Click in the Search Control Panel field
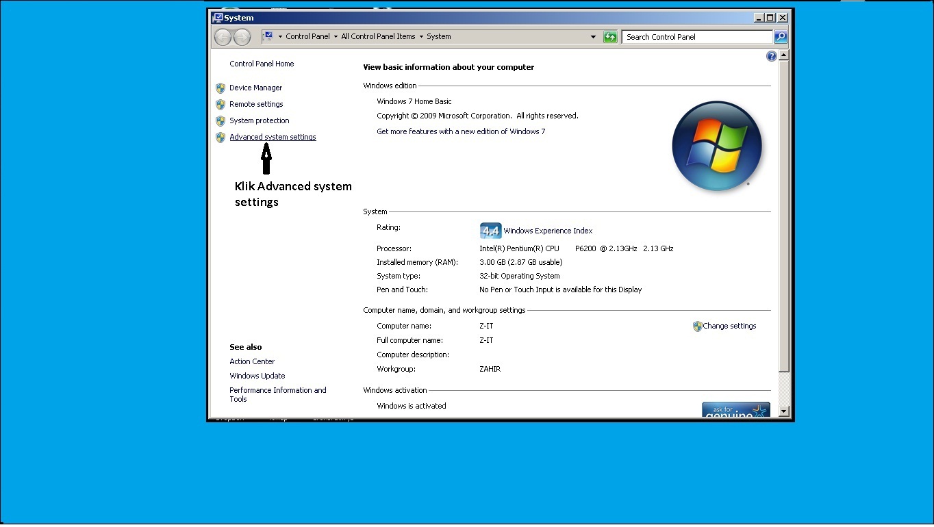Screen dimensions: 934x527 [698, 37]
